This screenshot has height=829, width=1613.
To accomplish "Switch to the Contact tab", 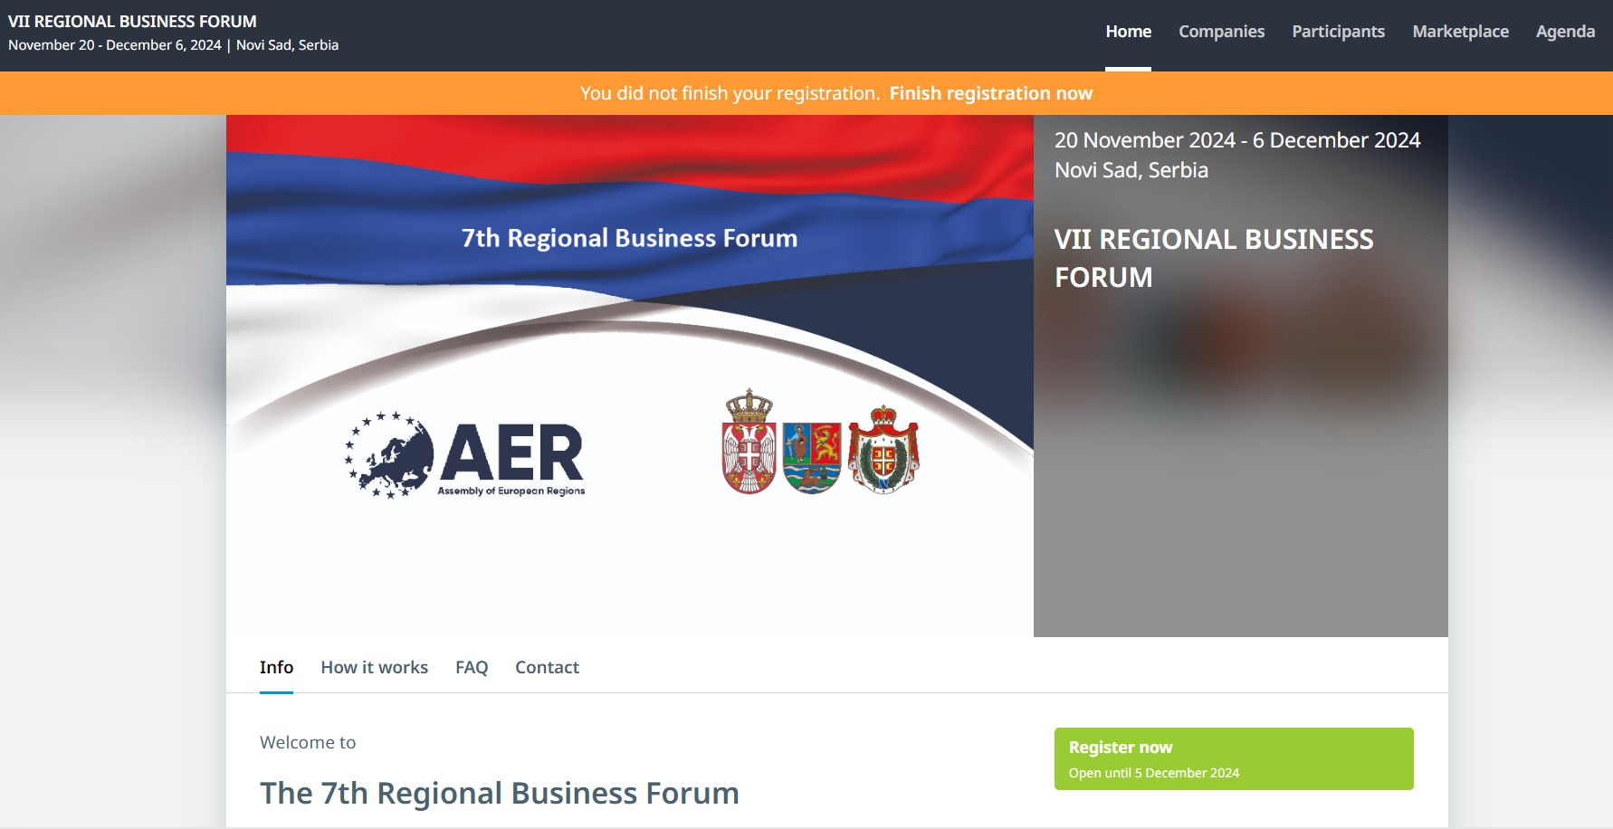I will 547,668.
